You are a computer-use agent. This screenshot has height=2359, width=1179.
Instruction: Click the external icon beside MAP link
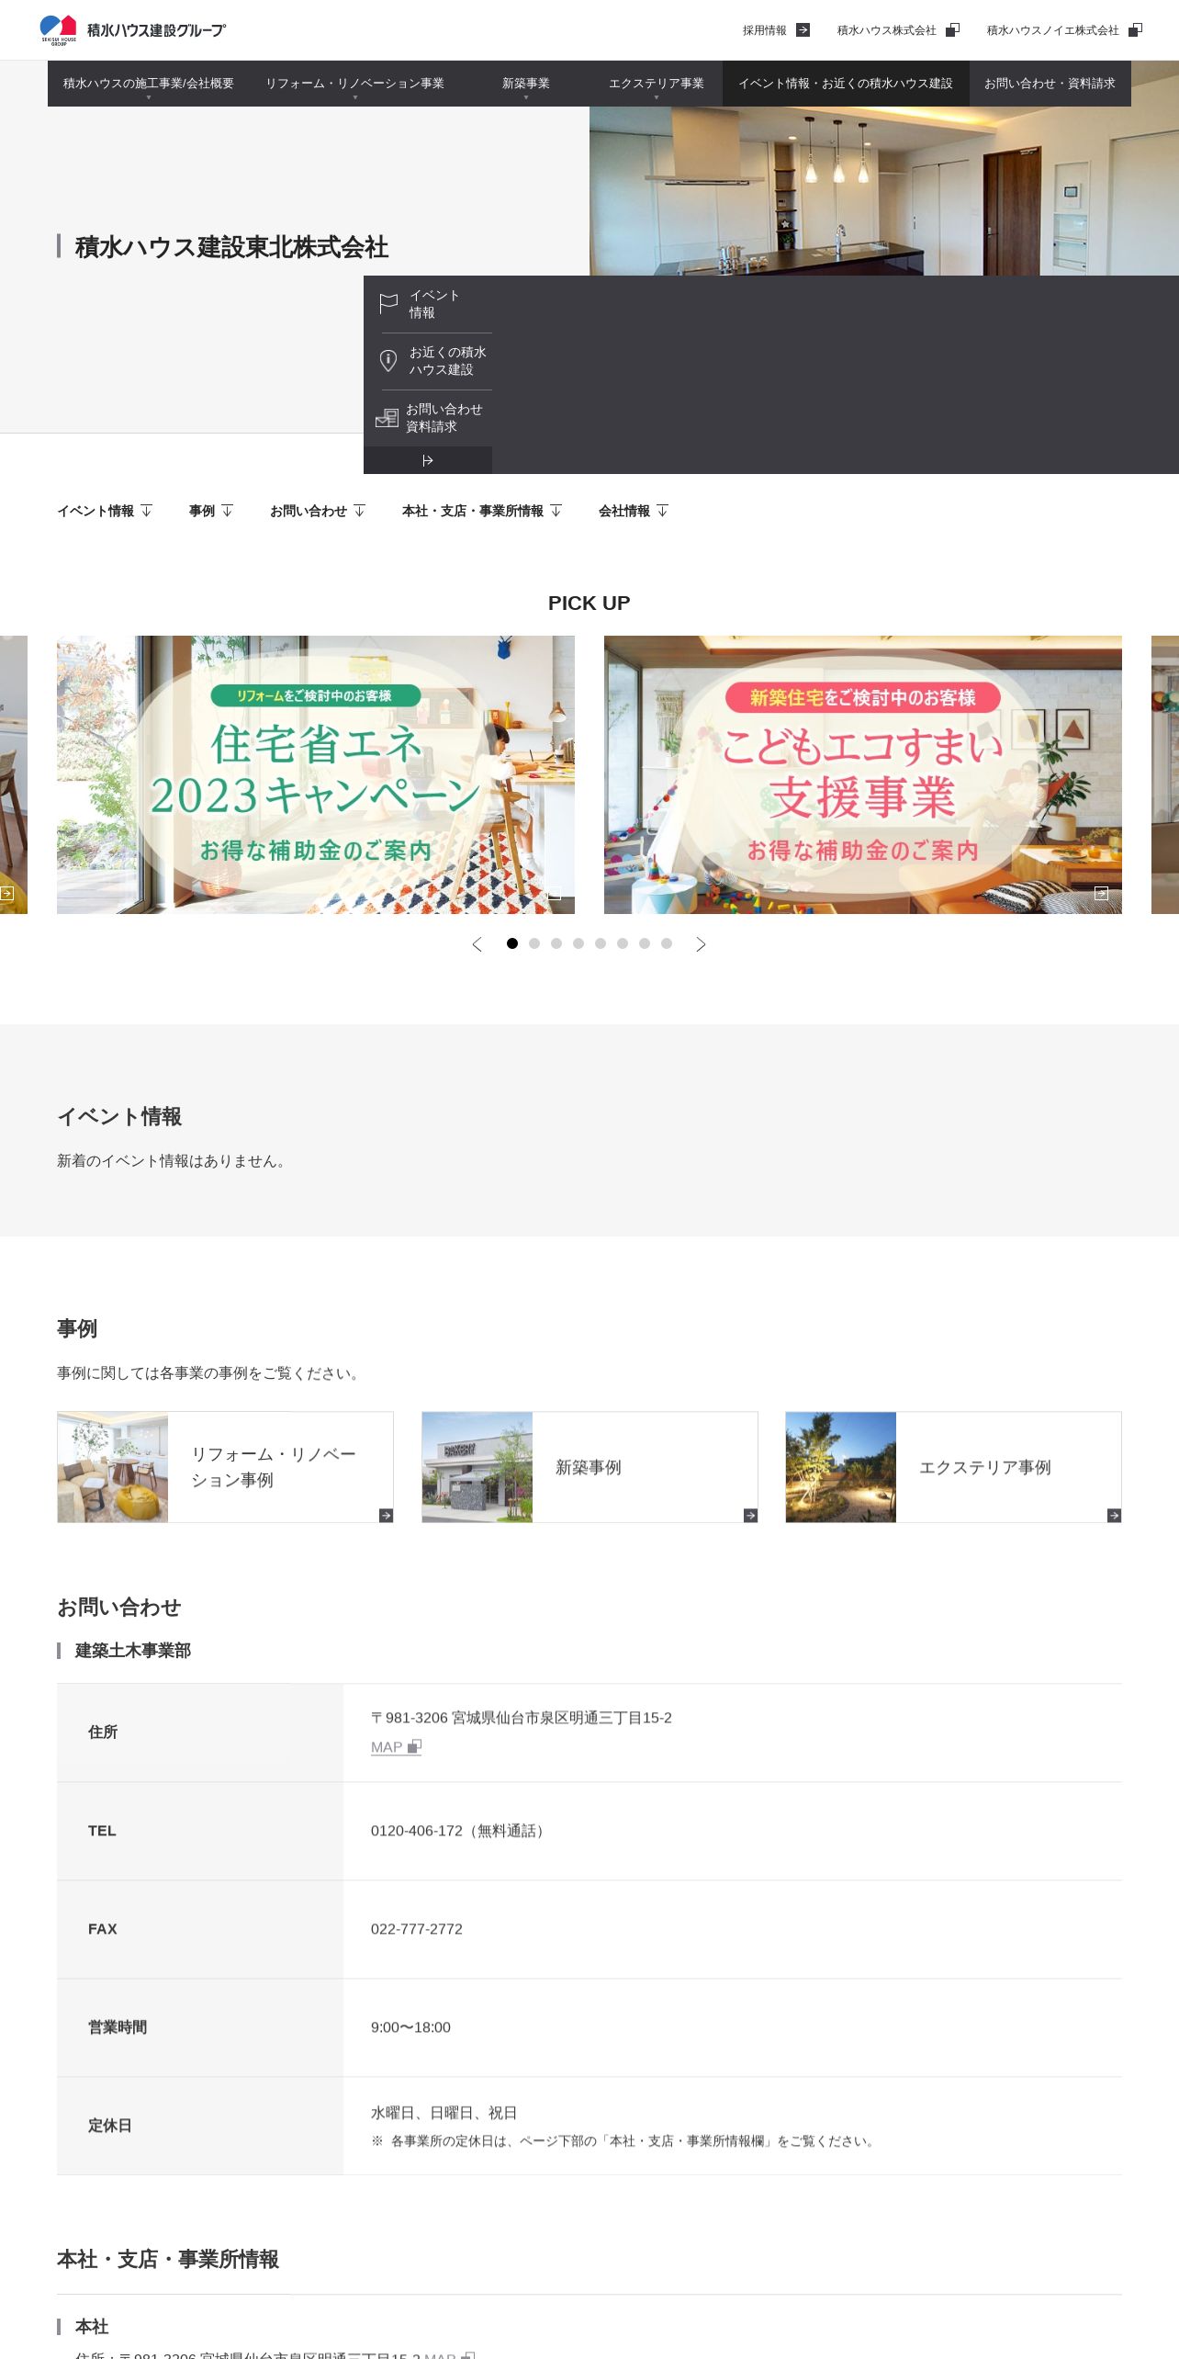click(x=414, y=1747)
